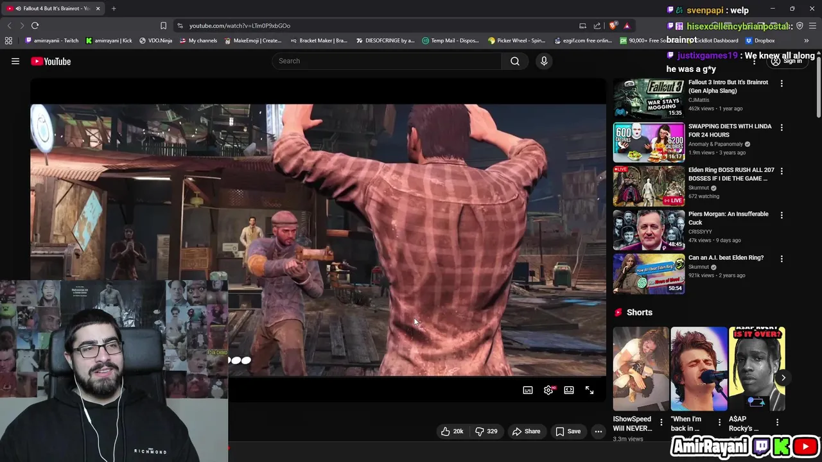Open the Bracket Maker bookmark
This screenshot has height=462, width=822.
point(319,40)
